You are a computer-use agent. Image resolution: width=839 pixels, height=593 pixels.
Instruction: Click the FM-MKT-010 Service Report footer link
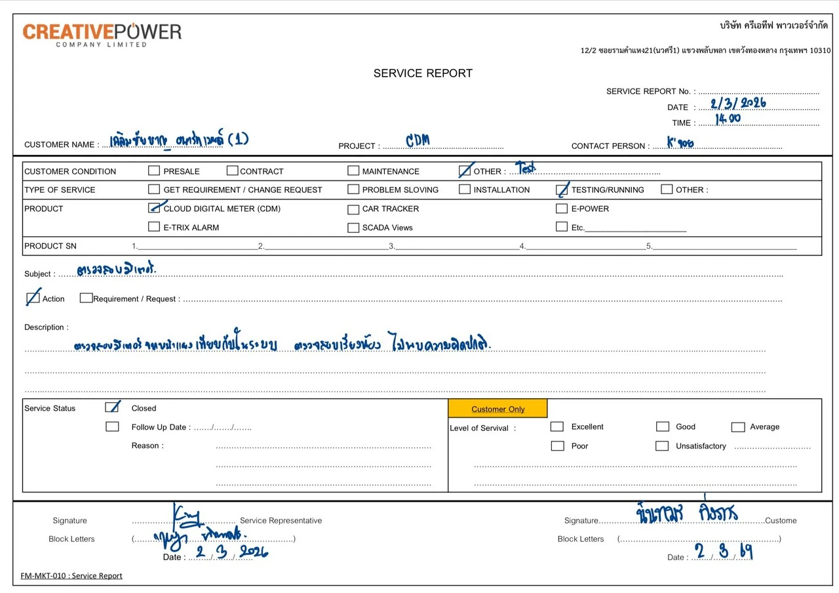[71, 576]
